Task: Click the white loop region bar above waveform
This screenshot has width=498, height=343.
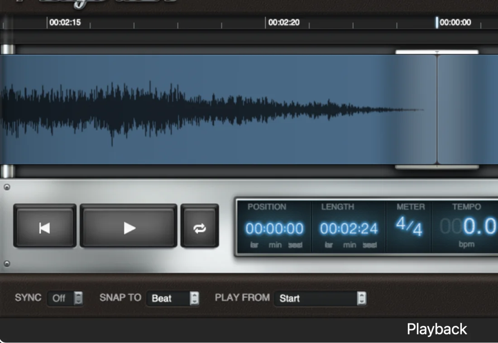Action: click(437, 52)
